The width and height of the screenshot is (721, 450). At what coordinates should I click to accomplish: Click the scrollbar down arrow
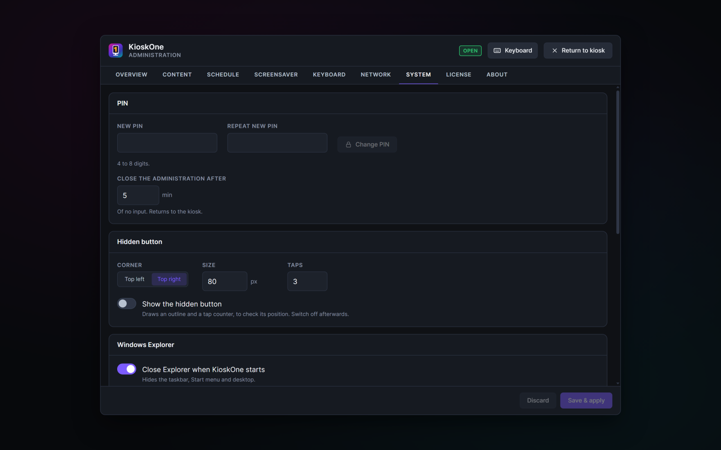[x=618, y=383]
